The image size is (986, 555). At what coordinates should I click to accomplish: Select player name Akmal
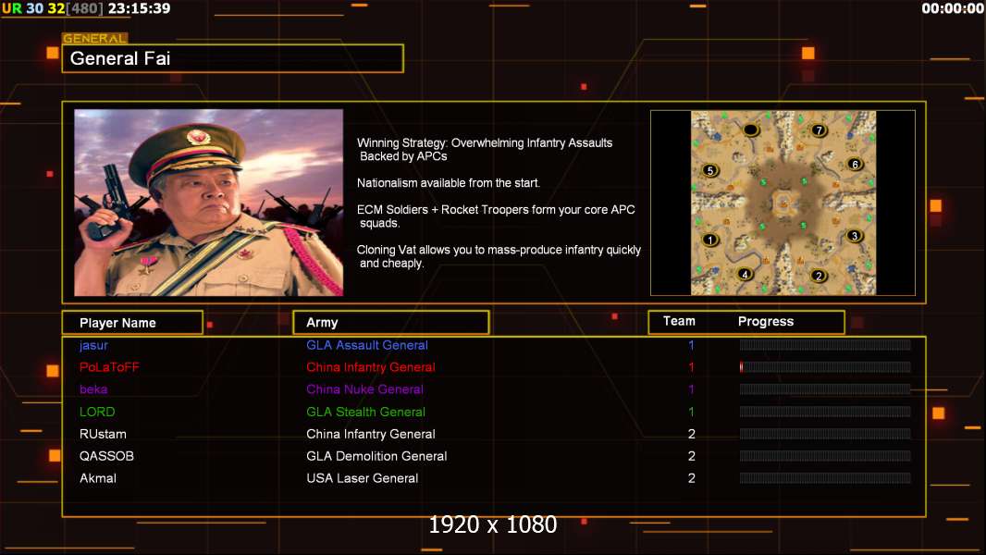(x=98, y=477)
